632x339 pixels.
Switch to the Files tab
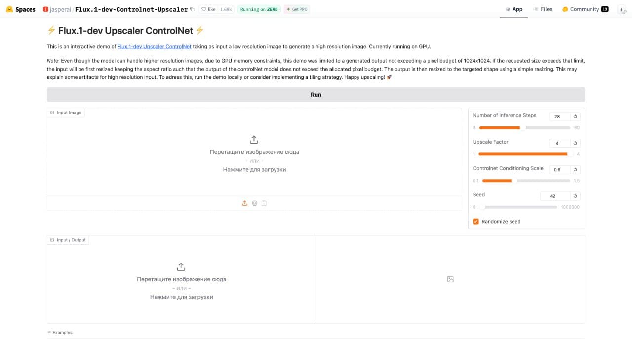click(542, 9)
